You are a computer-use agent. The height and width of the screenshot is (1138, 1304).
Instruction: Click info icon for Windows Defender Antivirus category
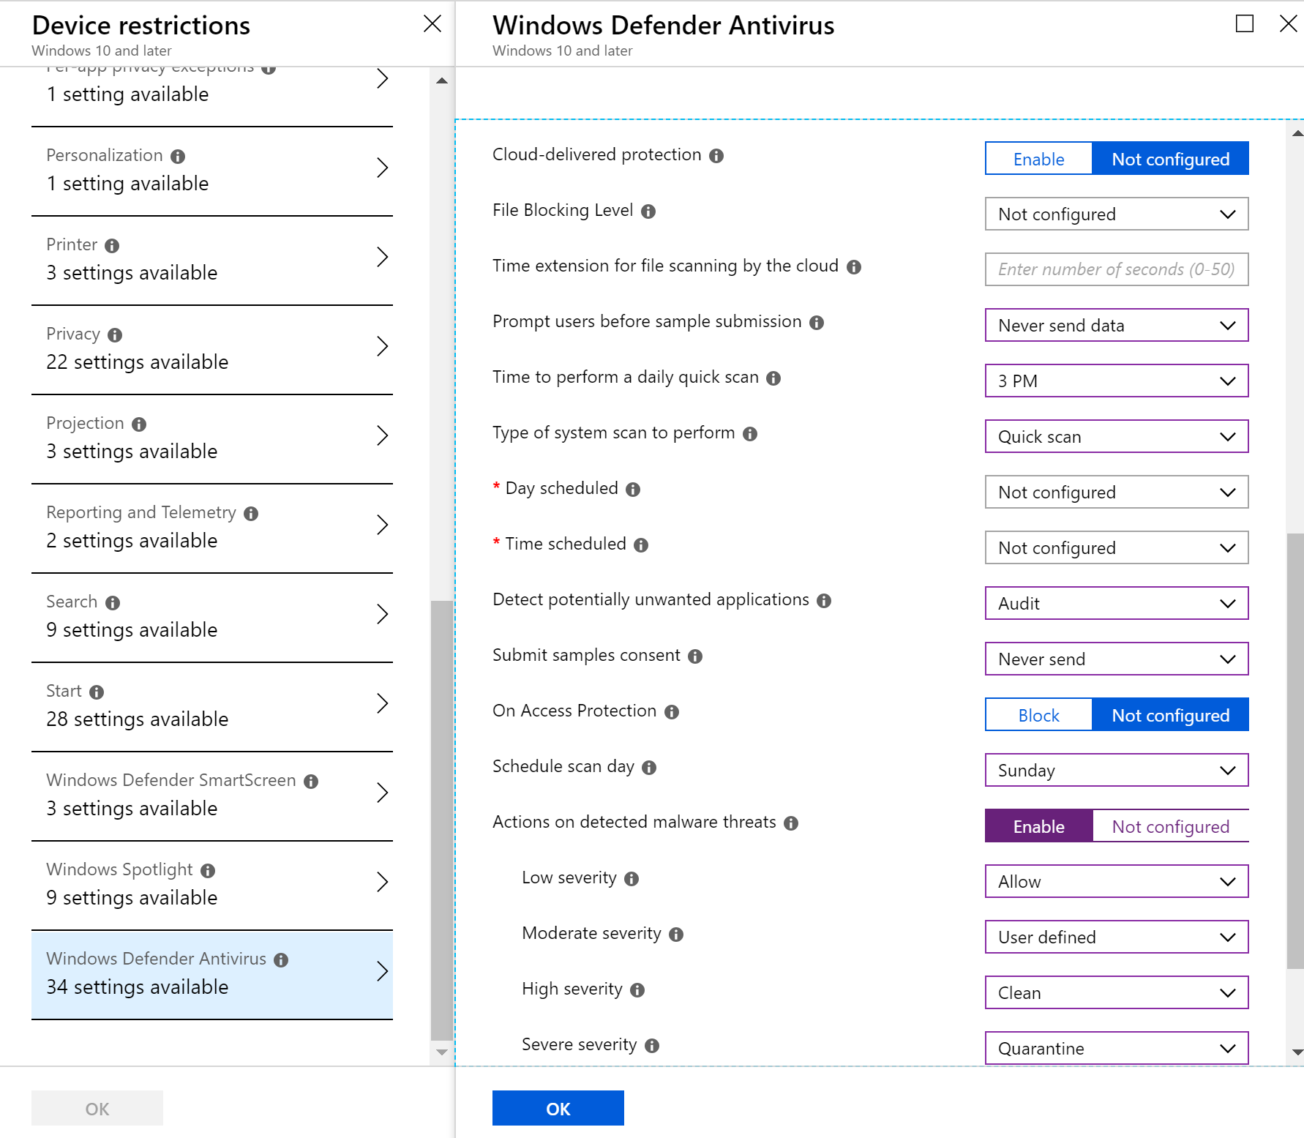coord(281,960)
